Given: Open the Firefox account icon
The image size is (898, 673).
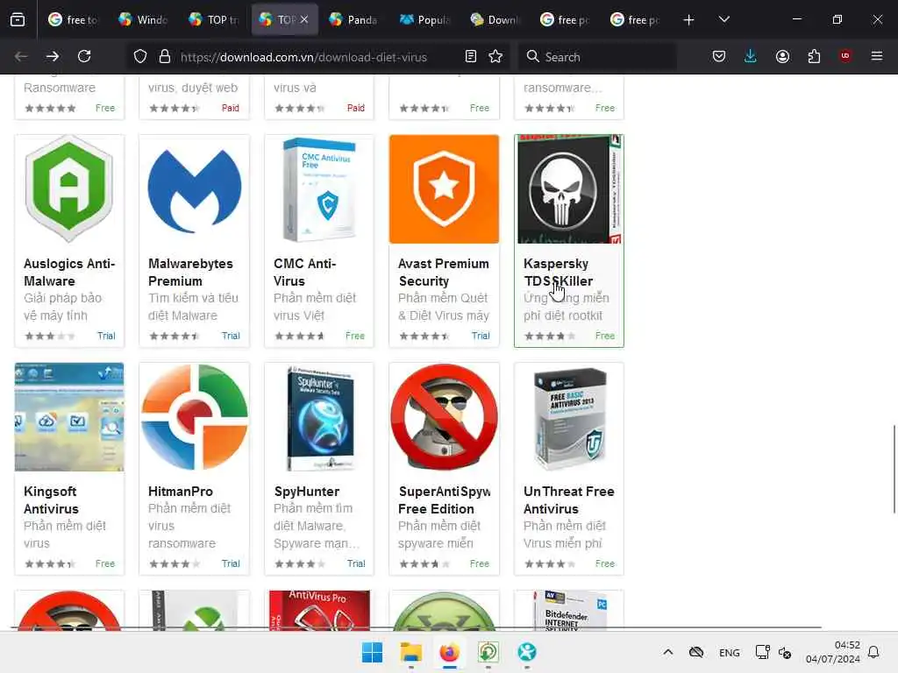Looking at the screenshot, I should click(x=782, y=56).
